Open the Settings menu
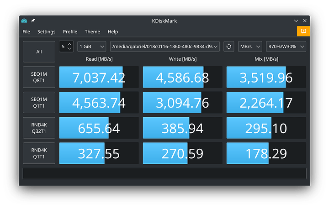Screen dimensions: 329x208 pyautogui.click(x=46, y=31)
